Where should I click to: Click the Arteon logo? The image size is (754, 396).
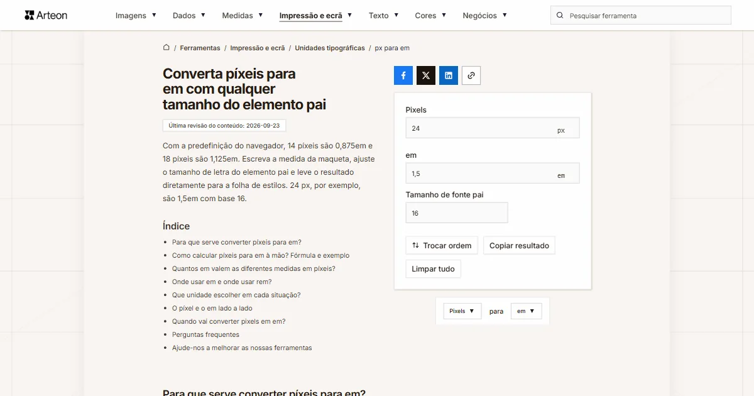tap(46, 15)
